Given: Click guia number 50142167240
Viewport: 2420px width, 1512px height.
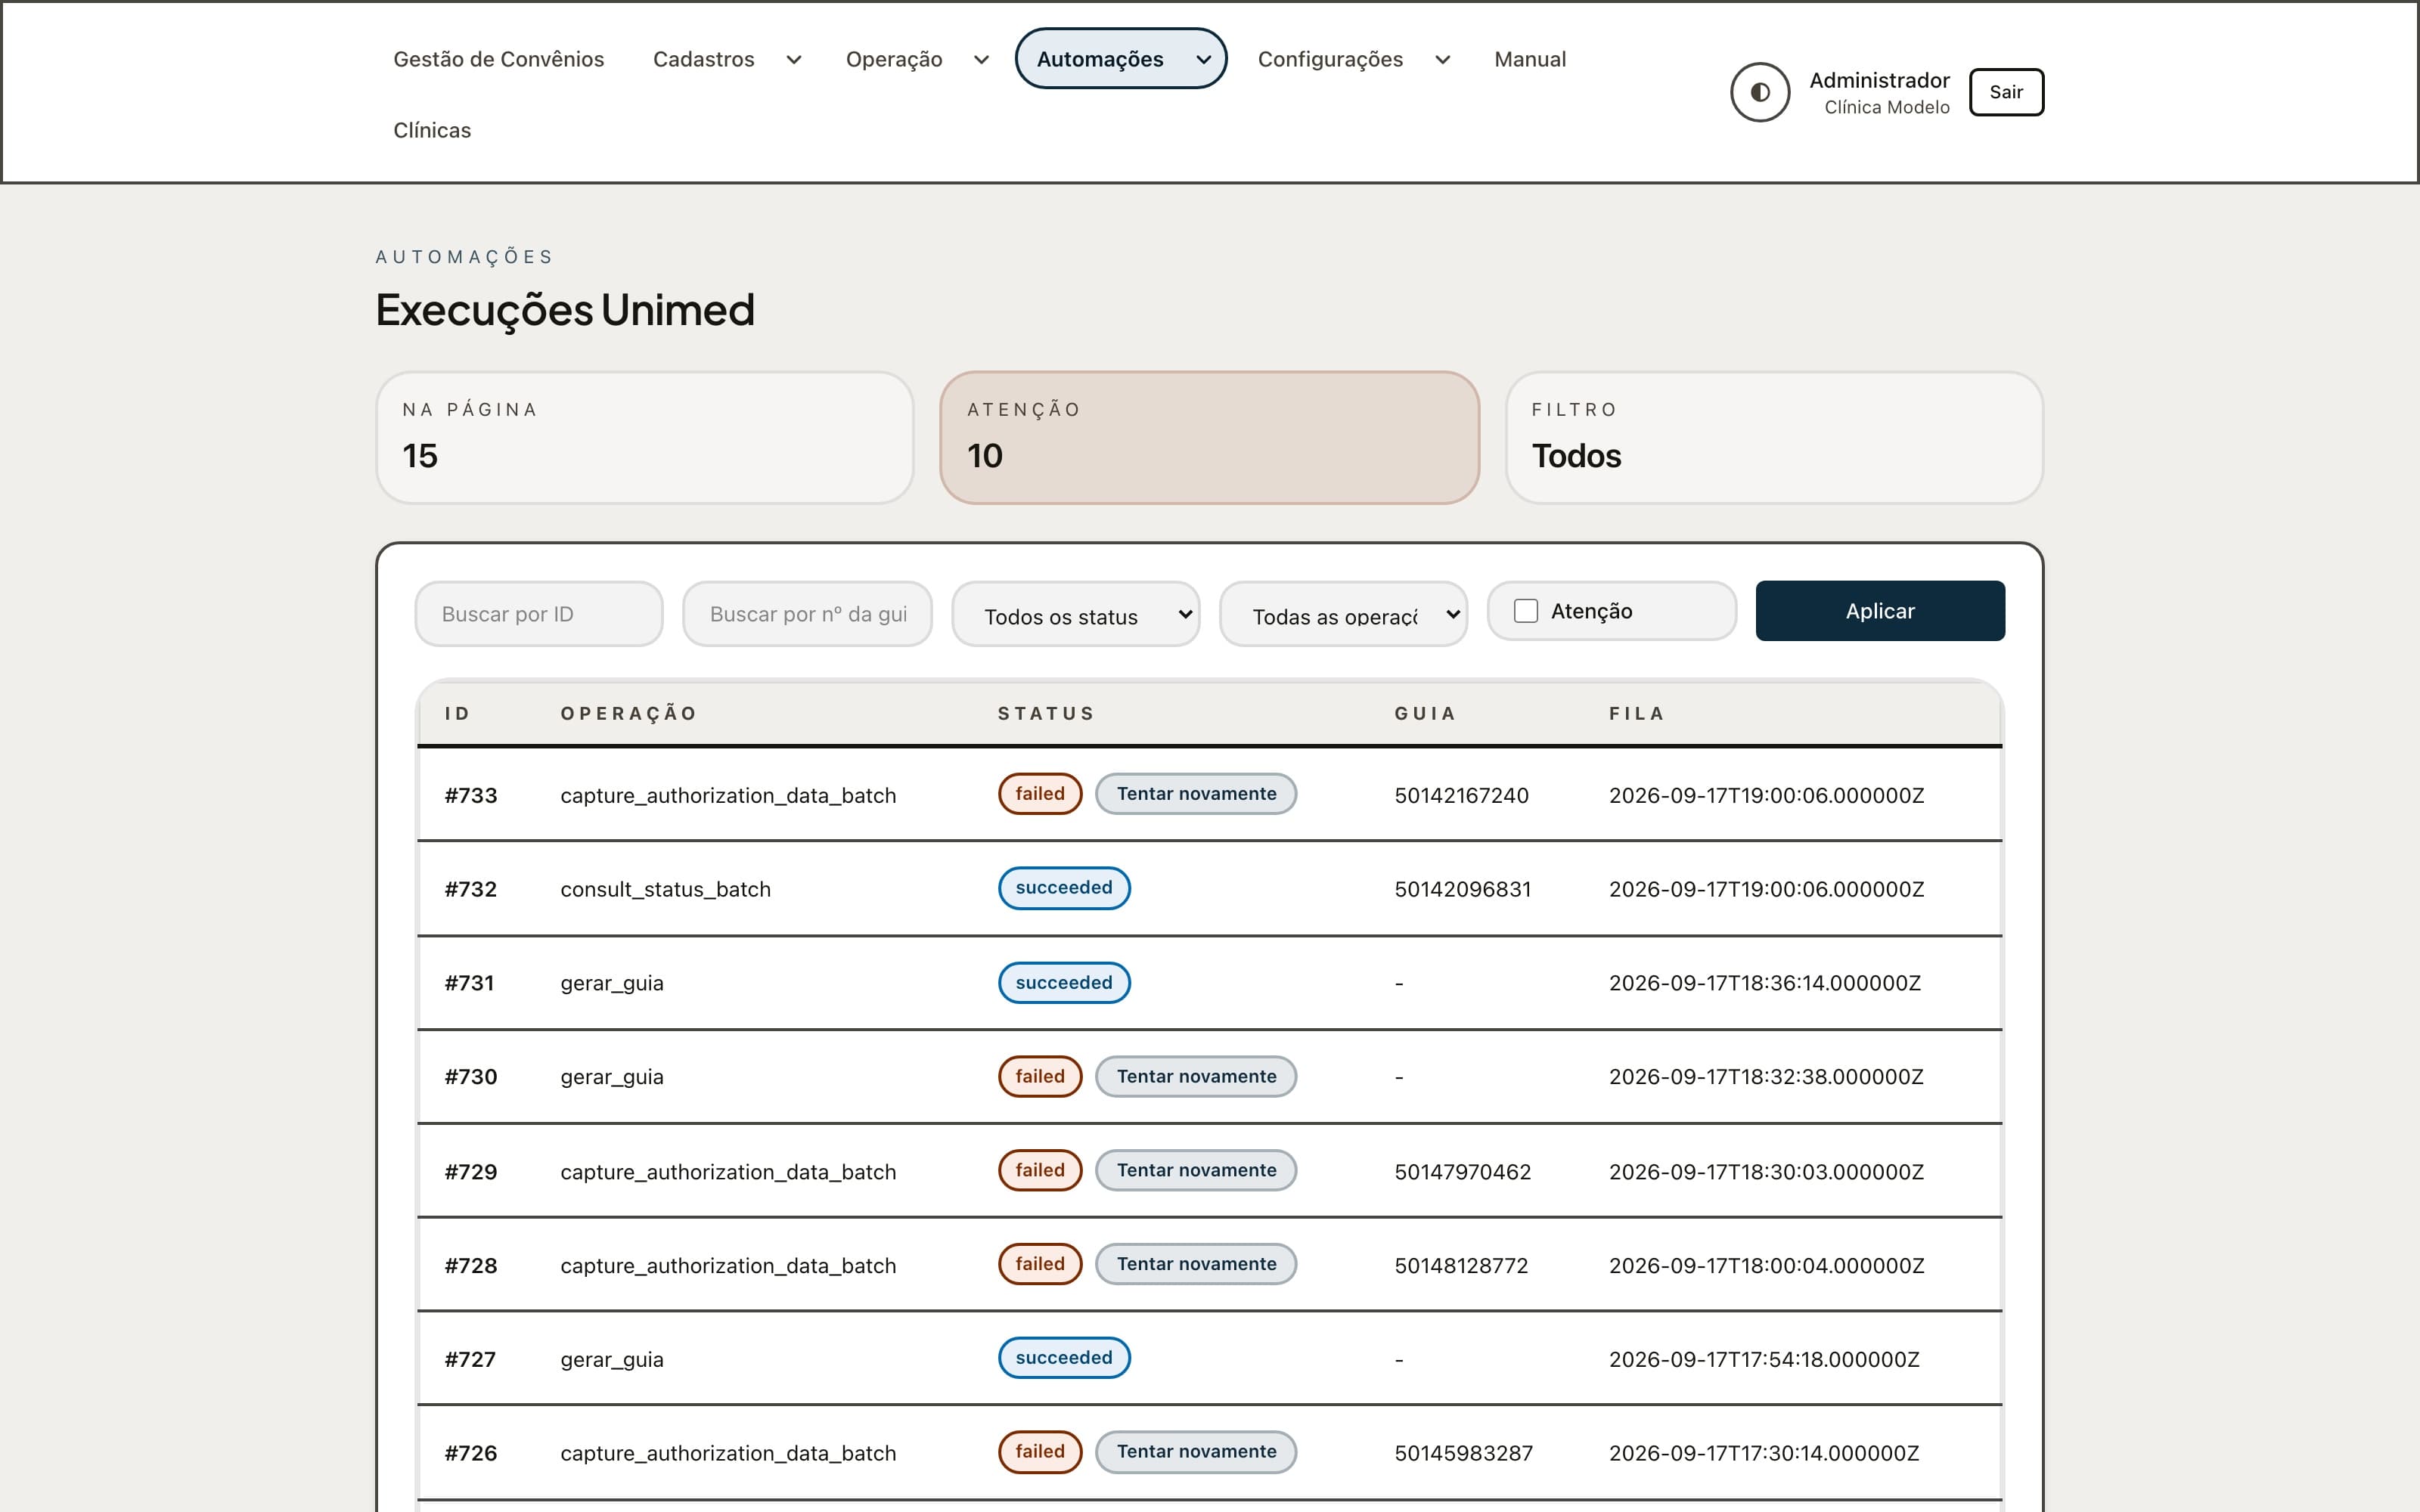Looking at the screenshot, I should click(1461, 796).
